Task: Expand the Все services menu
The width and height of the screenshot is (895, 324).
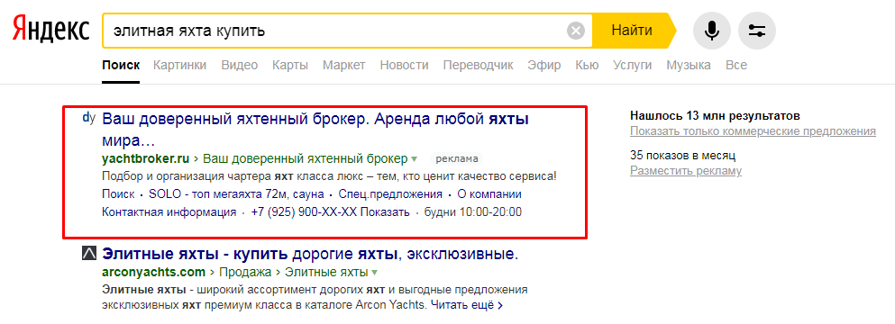Action: 735,65
